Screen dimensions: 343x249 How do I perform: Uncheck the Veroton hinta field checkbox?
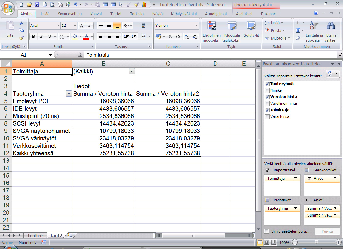267,97
